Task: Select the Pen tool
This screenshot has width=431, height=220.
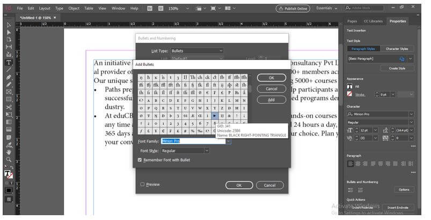Action: [9, 77]
